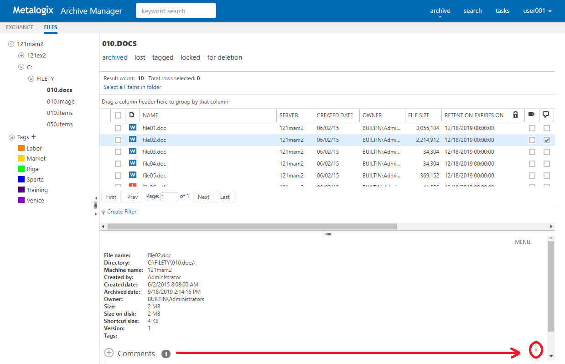Click the Select all items in folder link

click(x=132, y=87)
